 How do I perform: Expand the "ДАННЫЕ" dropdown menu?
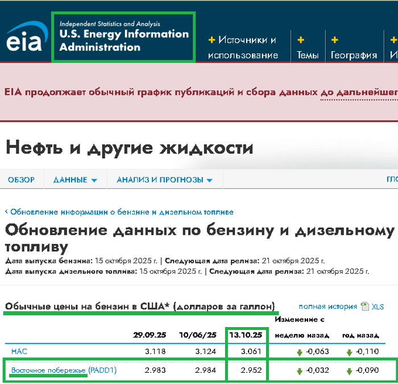pyautogui.click(x=75, y=180)
